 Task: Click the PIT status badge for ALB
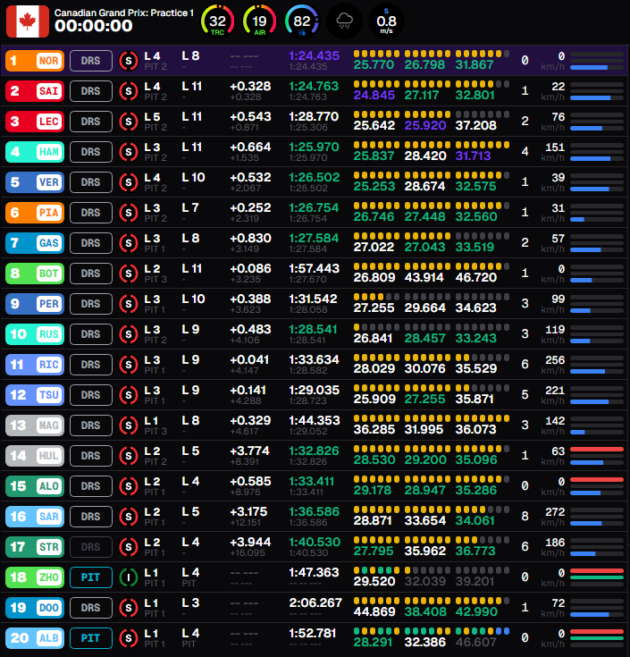click(x=91, y=637)
